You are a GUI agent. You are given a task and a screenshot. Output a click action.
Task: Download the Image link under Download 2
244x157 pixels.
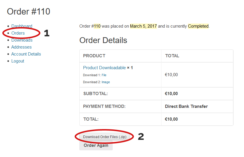click(x=106, y=82)
